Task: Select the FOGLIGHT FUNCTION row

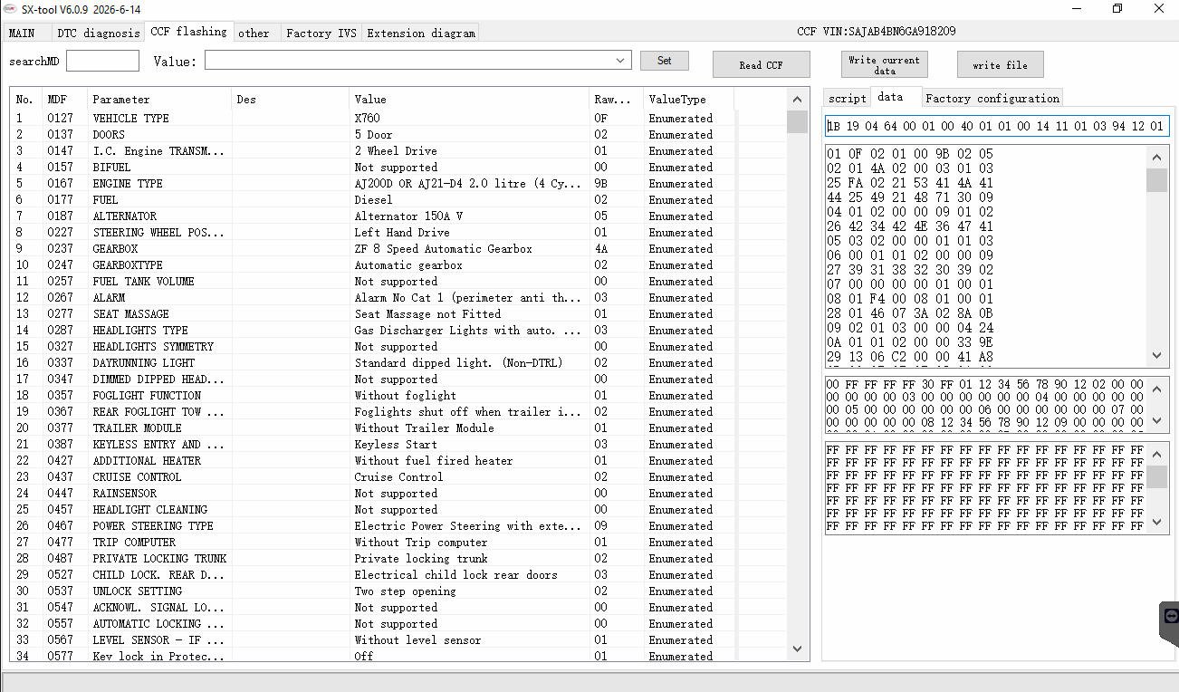Action: [398, 396]
